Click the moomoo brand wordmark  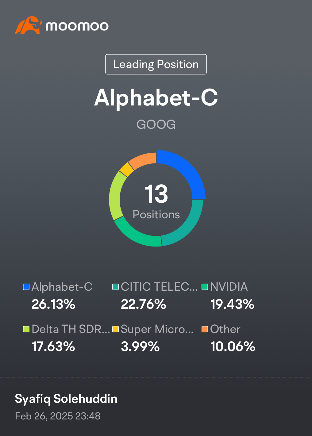coord(77,26)
